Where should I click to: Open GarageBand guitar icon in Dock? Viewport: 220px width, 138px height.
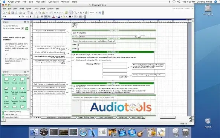tap(142, 132)
